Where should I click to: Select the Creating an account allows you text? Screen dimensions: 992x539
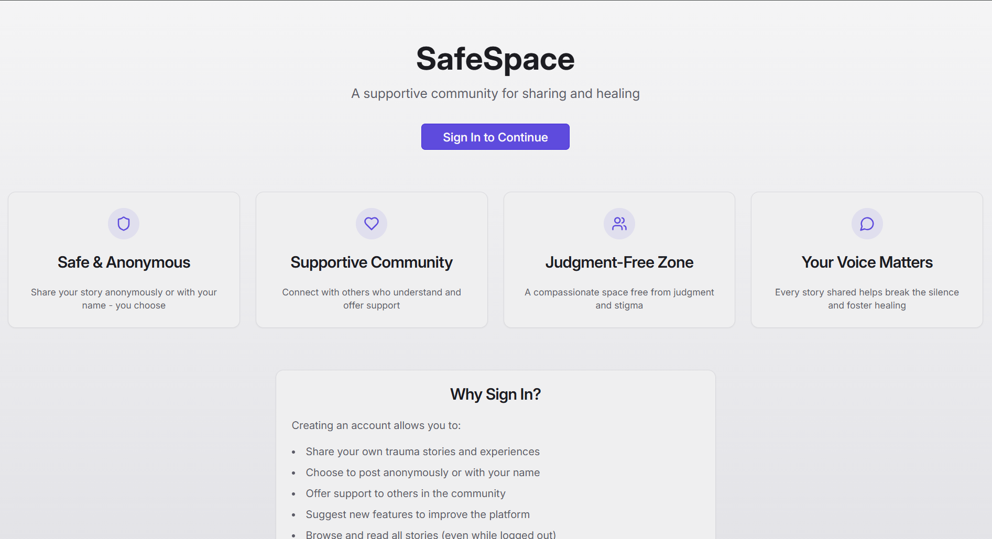tap(376, 425)
